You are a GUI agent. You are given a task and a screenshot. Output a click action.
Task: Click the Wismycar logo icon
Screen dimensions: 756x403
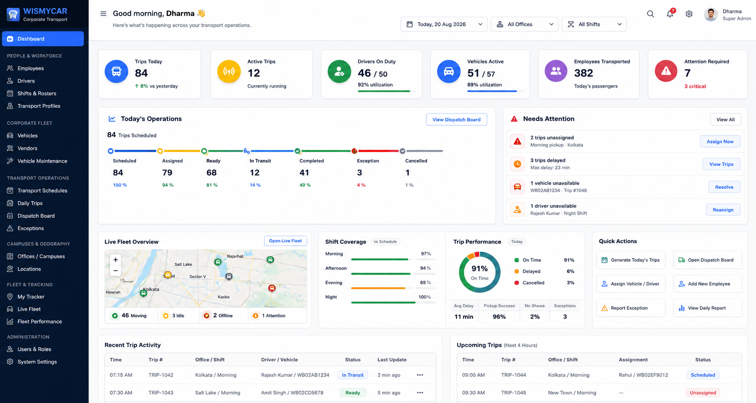pyautogui.click(x=13, y=15)
